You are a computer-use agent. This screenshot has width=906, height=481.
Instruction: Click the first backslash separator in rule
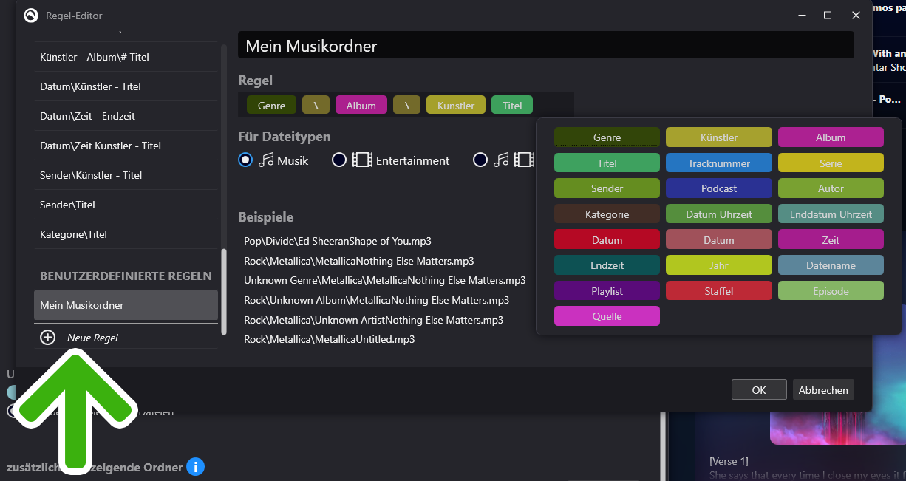pyautogui.click(x=316, y=106)
